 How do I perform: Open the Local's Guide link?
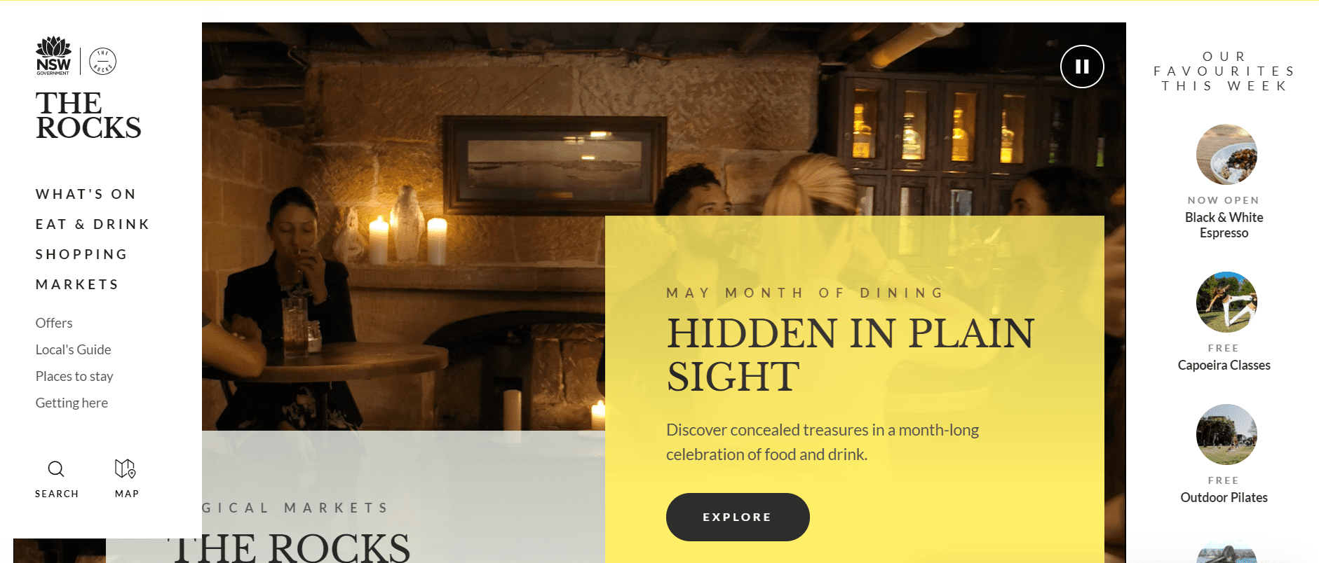(74, 349)
